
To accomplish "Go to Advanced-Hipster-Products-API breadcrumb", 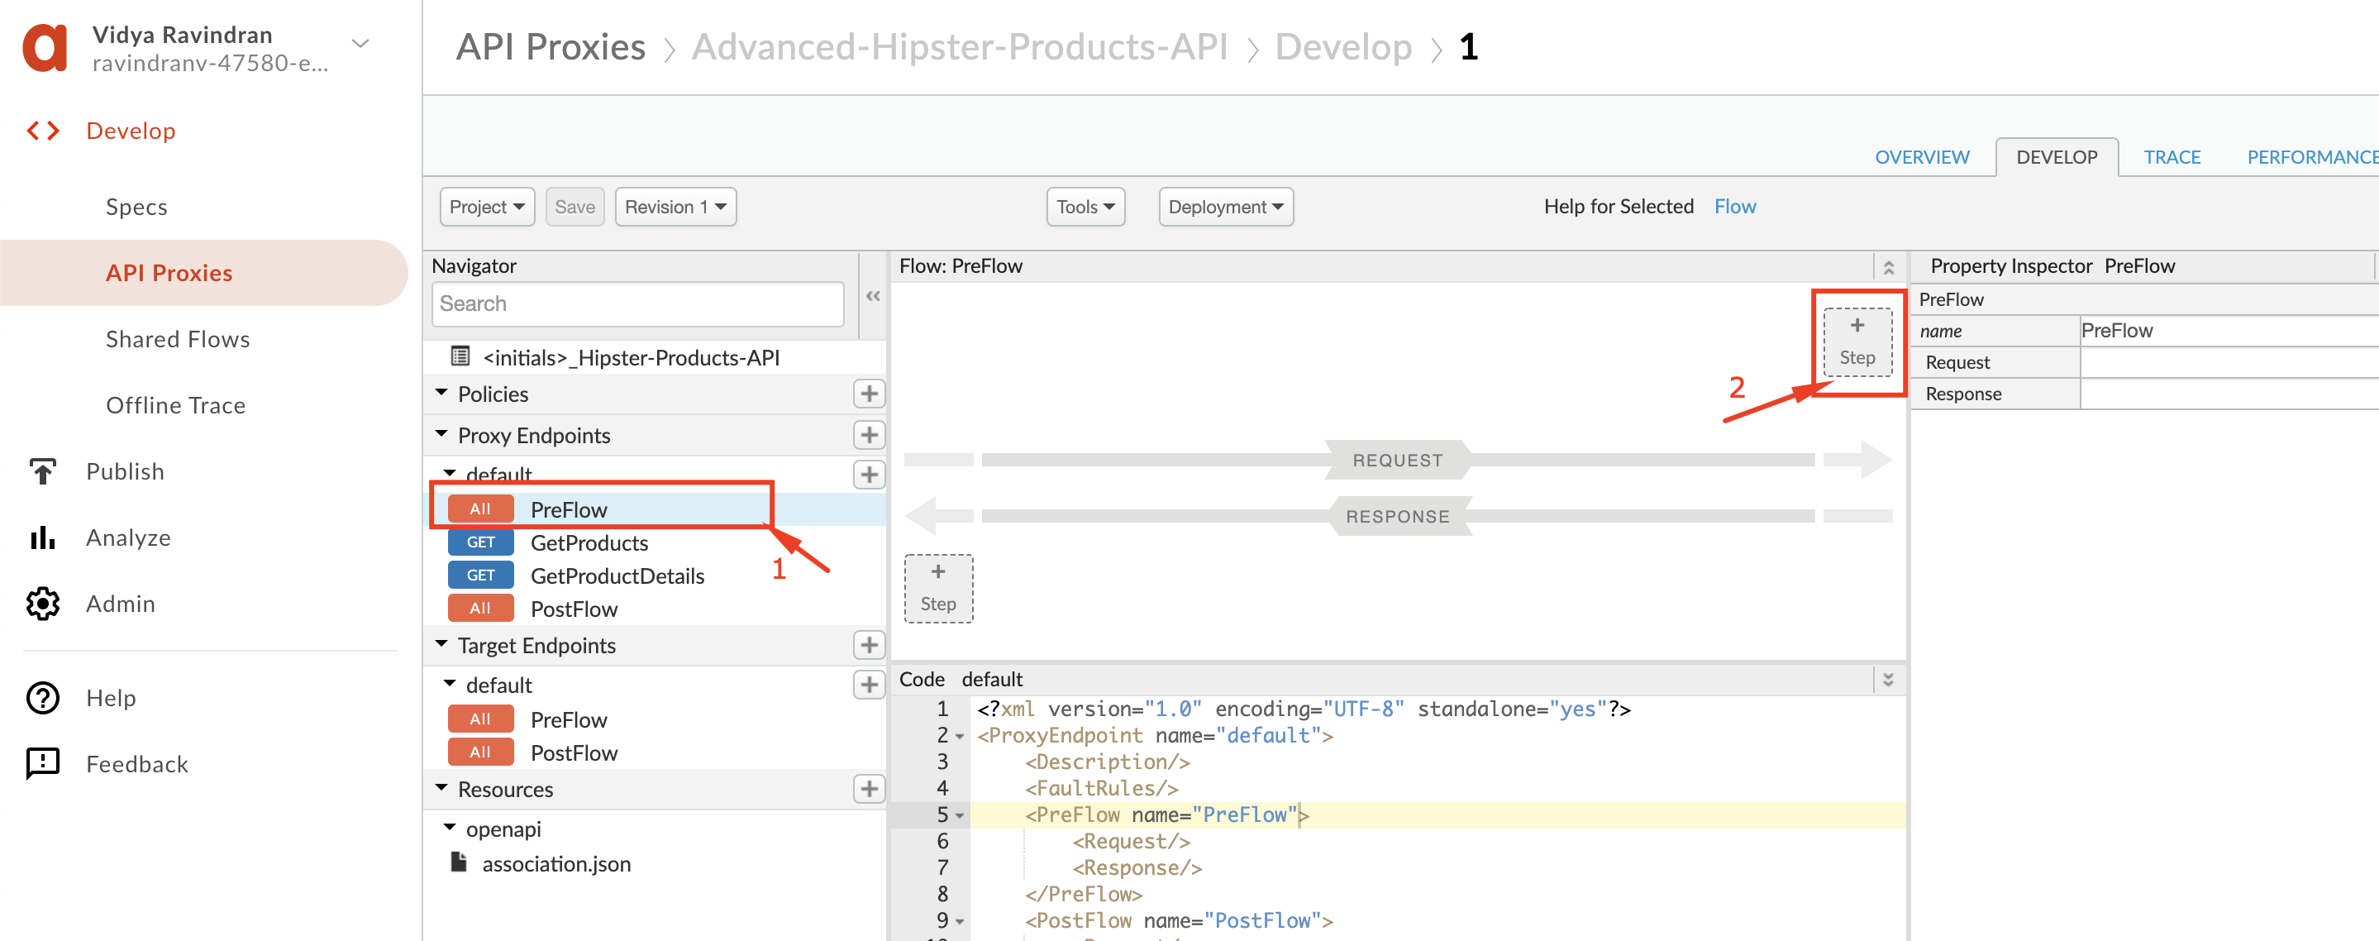I will [x=960, y=47].
